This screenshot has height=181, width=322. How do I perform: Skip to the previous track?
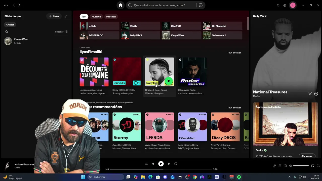click(x=153, y=164)
